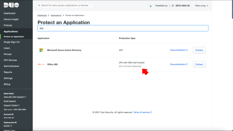Viewport: 233px width, 131px height.
Task: Click the support phone number 1-855-386-2884
Action: pos(19,110)
